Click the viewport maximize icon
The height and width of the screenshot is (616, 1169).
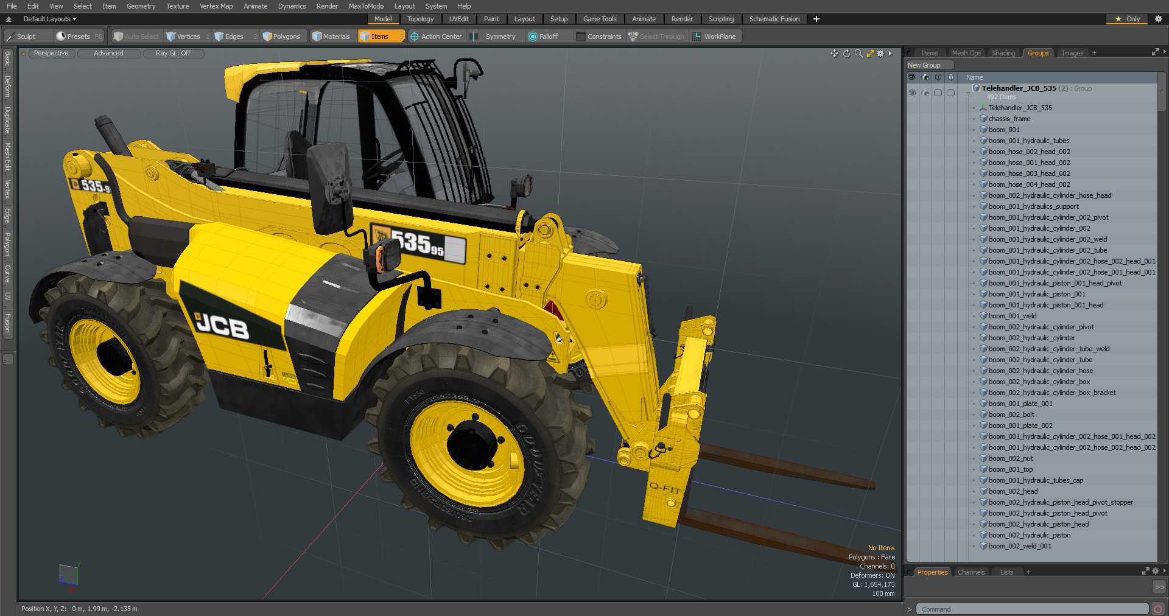[871, 54]
